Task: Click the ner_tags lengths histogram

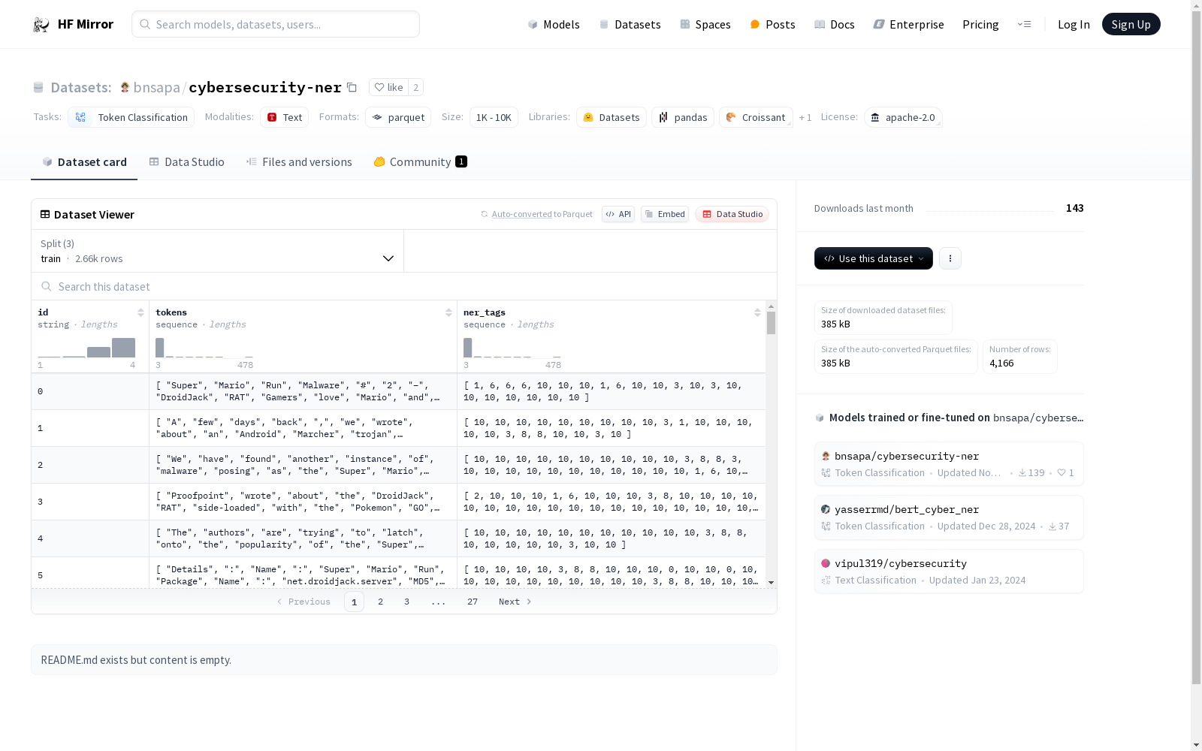Action: point(512,348)
